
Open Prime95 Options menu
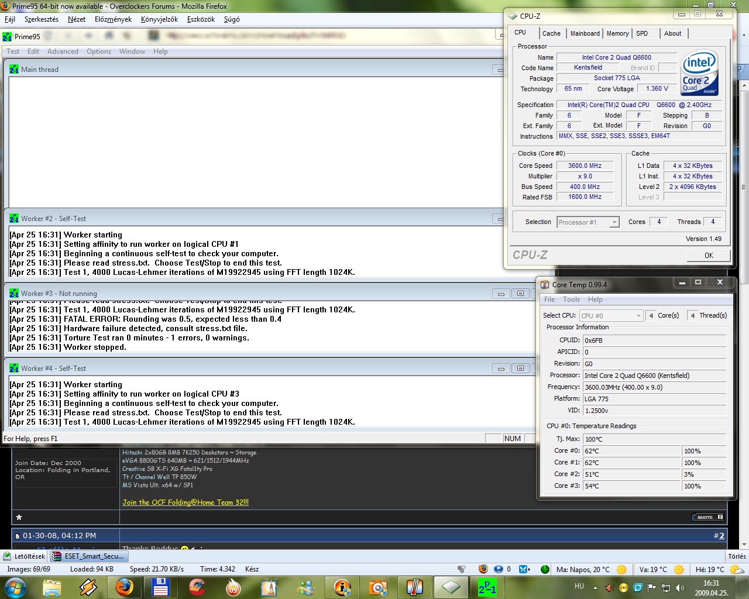(x=99, y=51)
